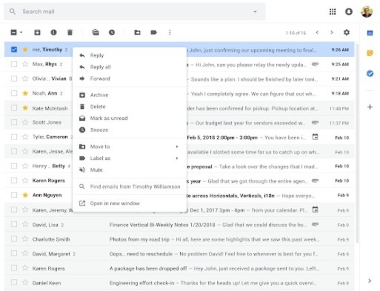Image resolution: width=380 pixels, height=291 pixels.
Task: Click the attachment icon on David, Lisa email
Action: point(315,224)
